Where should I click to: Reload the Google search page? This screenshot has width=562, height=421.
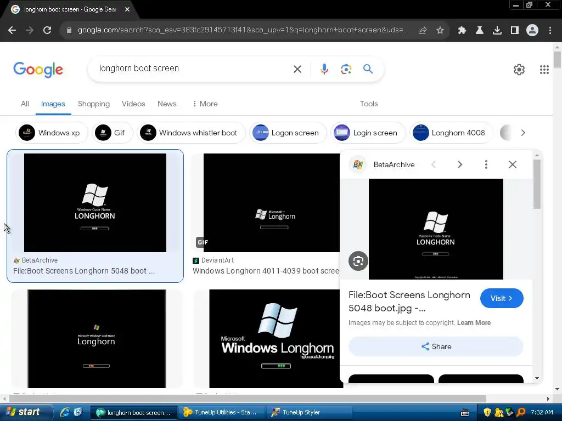click(x=47, y=30)
